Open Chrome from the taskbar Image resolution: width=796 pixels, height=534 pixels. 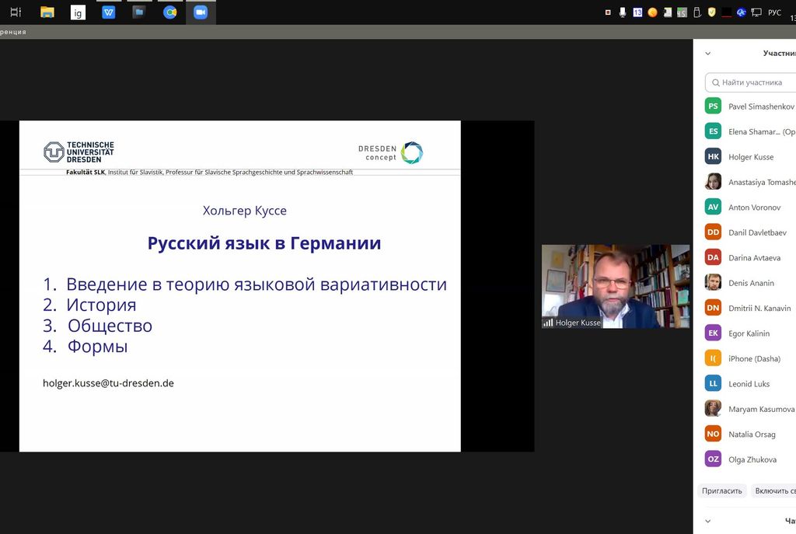click(170, 12)
